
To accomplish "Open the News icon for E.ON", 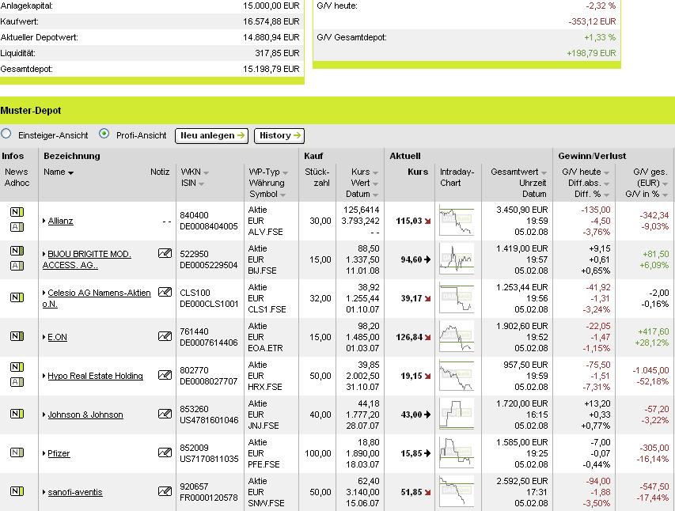I will point(17,335).
